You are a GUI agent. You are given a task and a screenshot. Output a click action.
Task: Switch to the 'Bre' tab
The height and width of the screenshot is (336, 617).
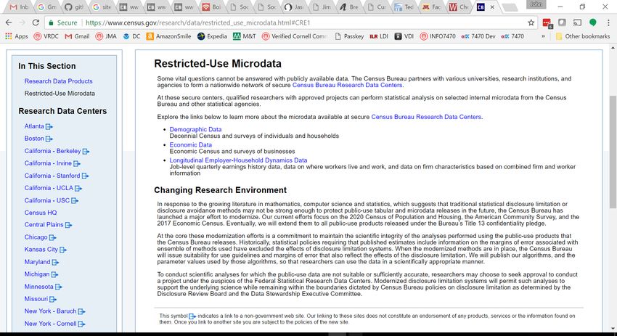pos(348,7)
